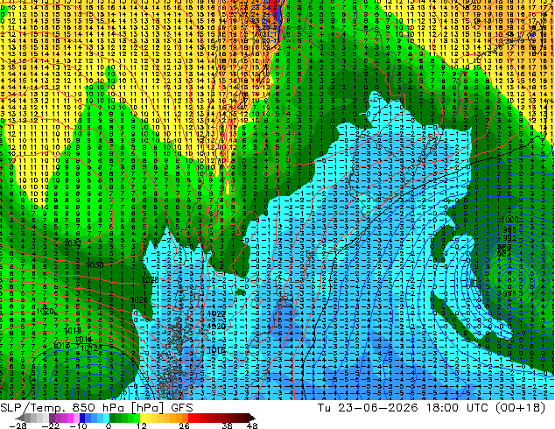Viewport: 555px width, 429px height.
Task: Click the bright yellow segment of the color scale
Action: click(x=143, y=418)
